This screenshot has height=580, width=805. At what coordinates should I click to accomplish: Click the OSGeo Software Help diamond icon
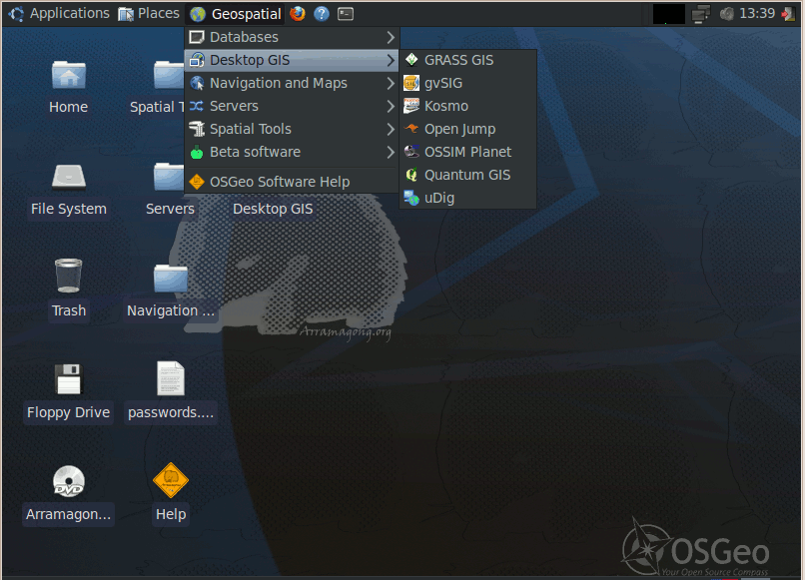[197, 182]
